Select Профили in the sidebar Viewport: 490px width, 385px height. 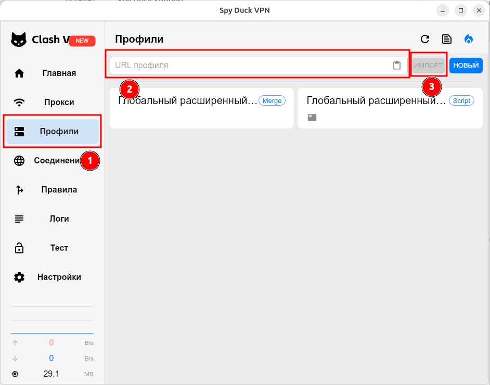(x=52, y=132)
